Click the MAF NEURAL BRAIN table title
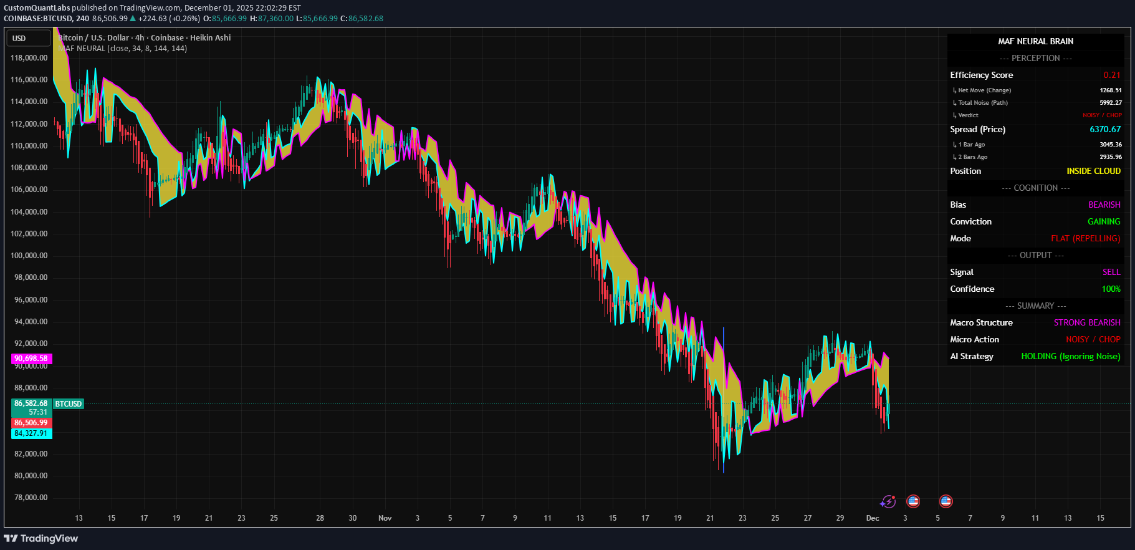The height and width of the screenshot is (550, 1135). (x=1035, y=41)
